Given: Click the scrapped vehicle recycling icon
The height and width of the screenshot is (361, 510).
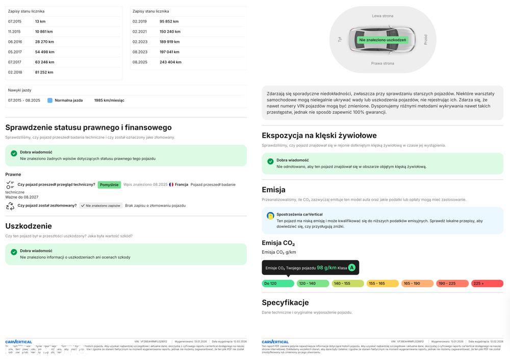Looking at the screenshot, I should pos(10,206).
